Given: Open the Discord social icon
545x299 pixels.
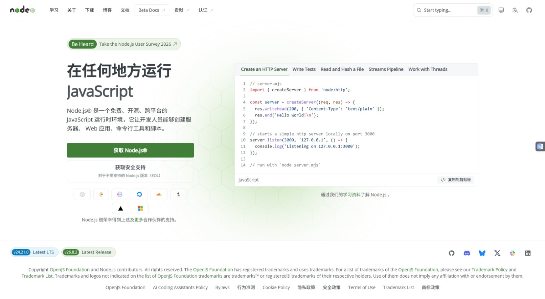Looking at the screenshot, I should (467, 253).
